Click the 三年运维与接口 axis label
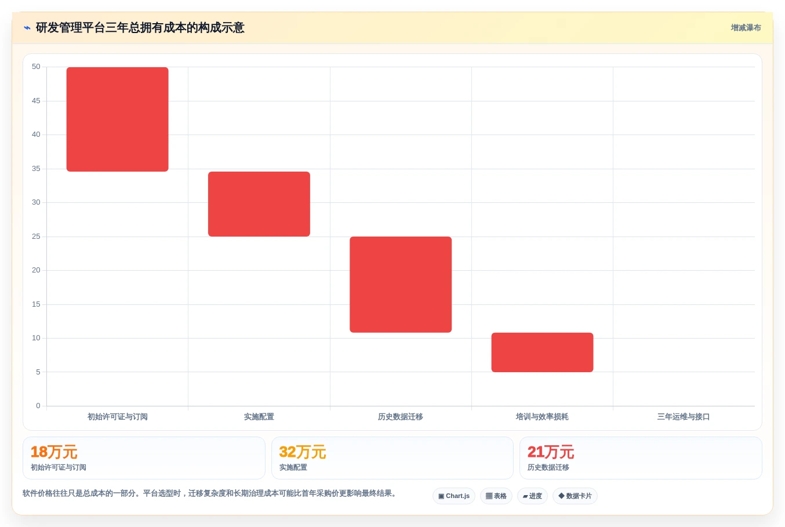 click(x=684, y=417)
